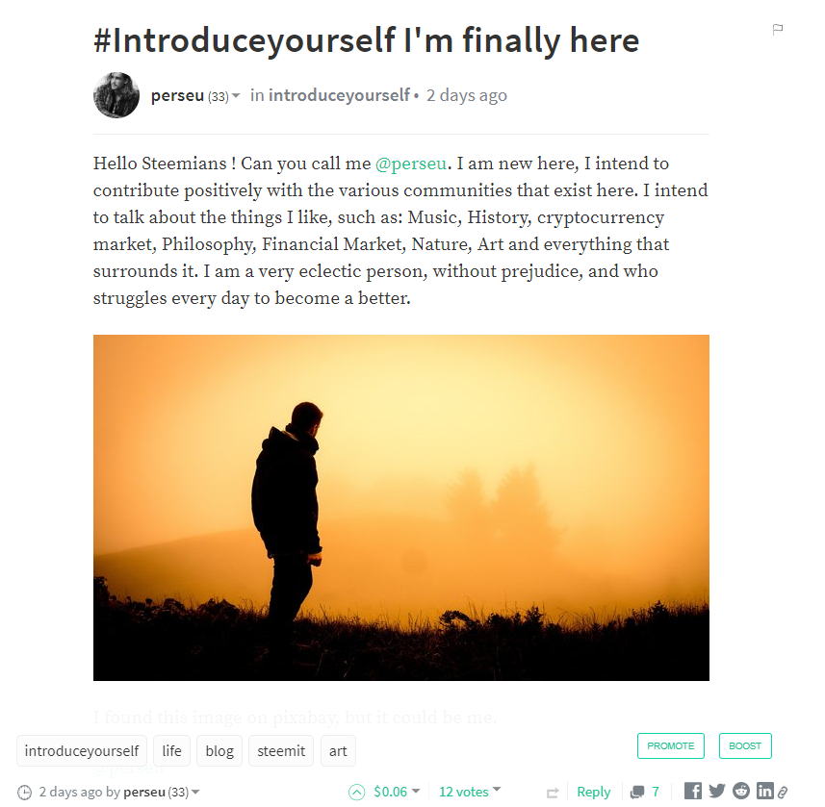Share the post on Twitter
This screenshot has width=825, height=807.
click(x=716, y=791)
